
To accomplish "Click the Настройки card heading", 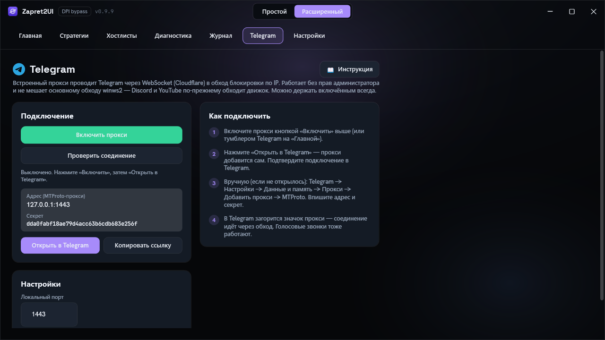I will click(x=41, y=284).
